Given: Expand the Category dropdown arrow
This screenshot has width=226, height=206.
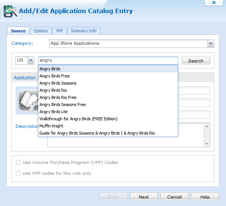Looking at the screenshot, I should (x=211, y=43).
